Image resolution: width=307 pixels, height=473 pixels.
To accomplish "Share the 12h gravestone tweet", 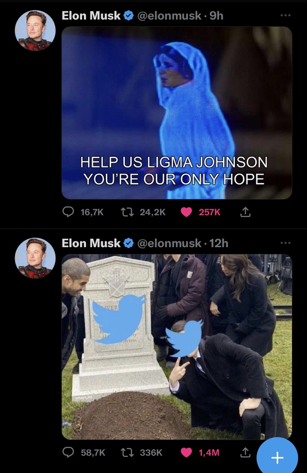I will tap(245, 452).
